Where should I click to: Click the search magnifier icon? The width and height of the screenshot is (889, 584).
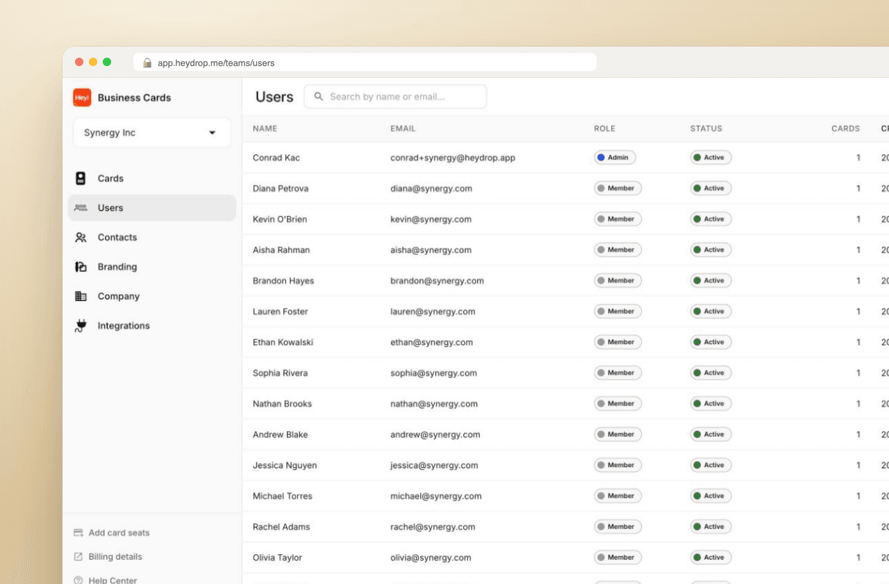tap(319, 97)
